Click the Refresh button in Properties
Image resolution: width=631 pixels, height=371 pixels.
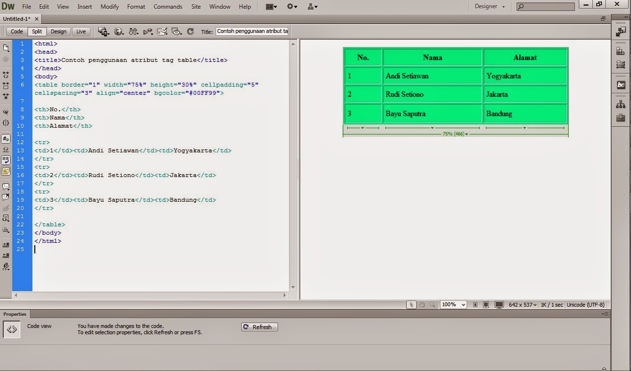(260, 327)
